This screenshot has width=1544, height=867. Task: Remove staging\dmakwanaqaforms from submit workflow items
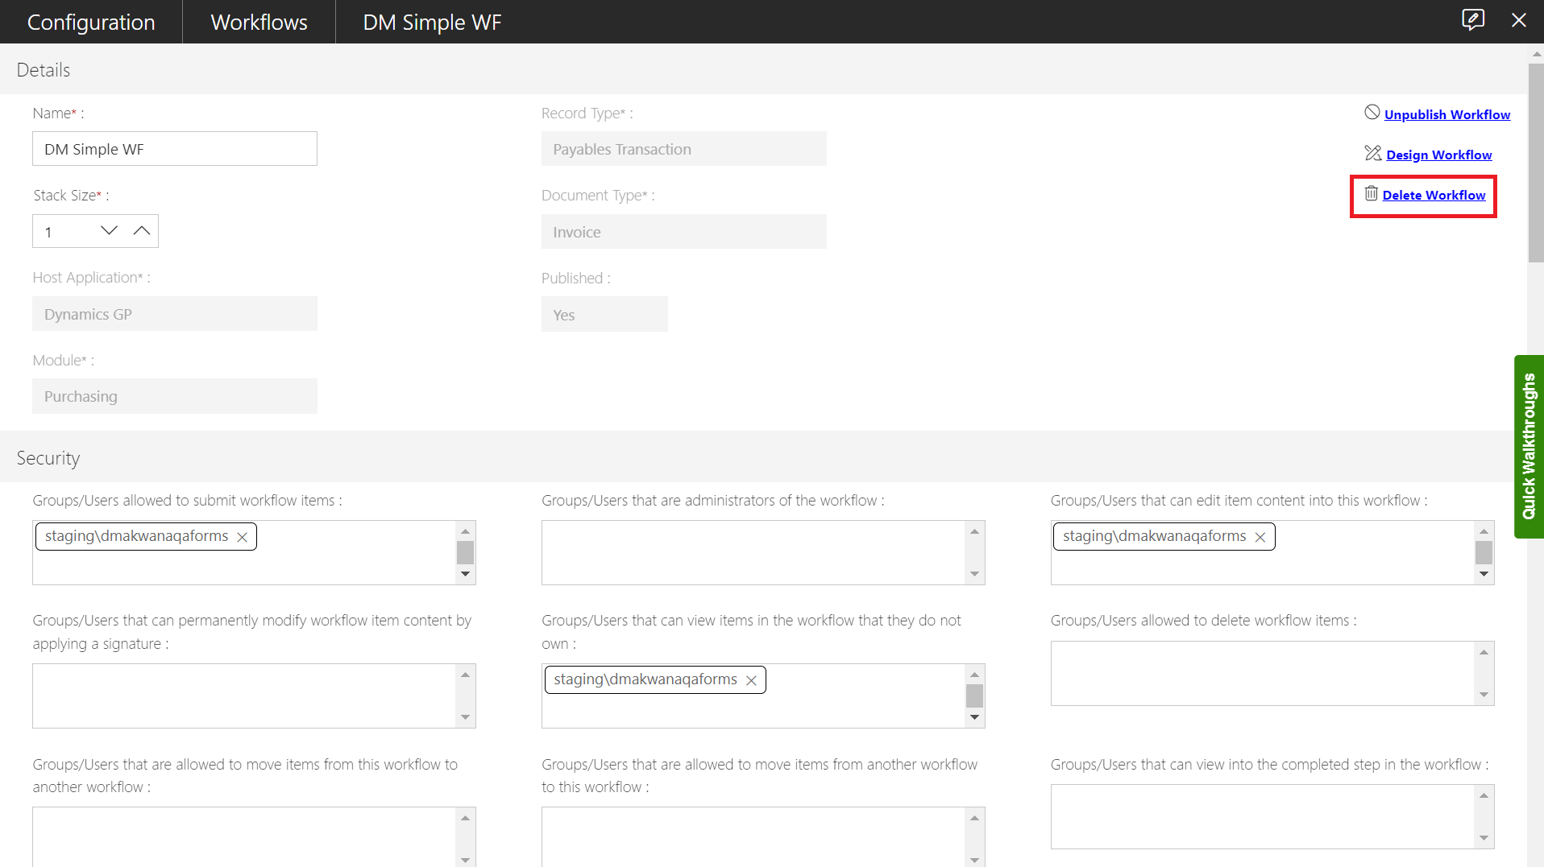click(x=242, y=537)
